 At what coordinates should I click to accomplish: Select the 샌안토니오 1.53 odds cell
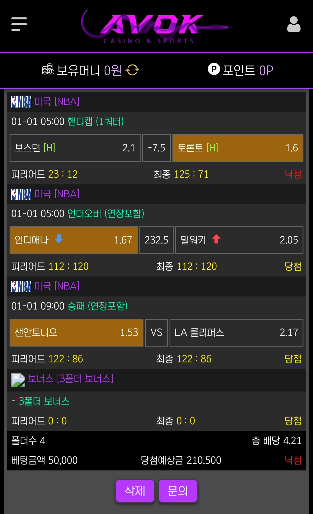77,333
